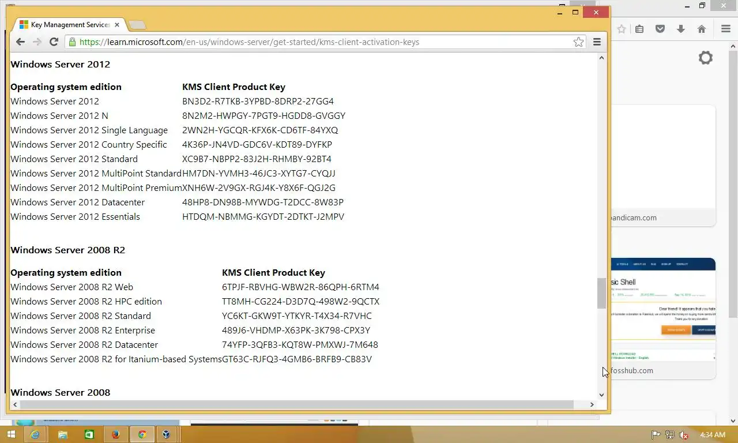Click the network tray icon
This screenshot has width=738, height=443.
tap(669, 435)
